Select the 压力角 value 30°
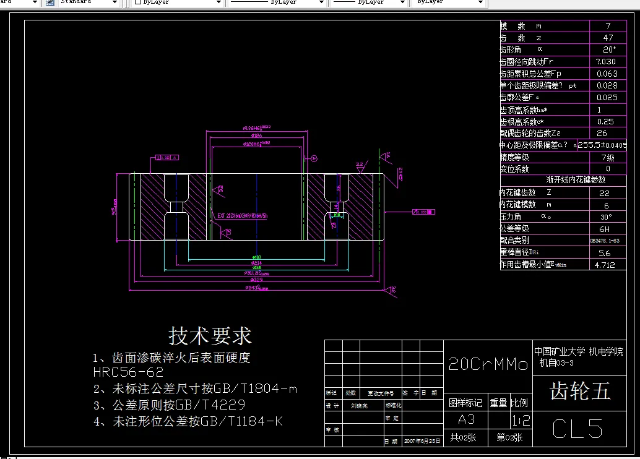640x459 pixels. tap(606, 217)
